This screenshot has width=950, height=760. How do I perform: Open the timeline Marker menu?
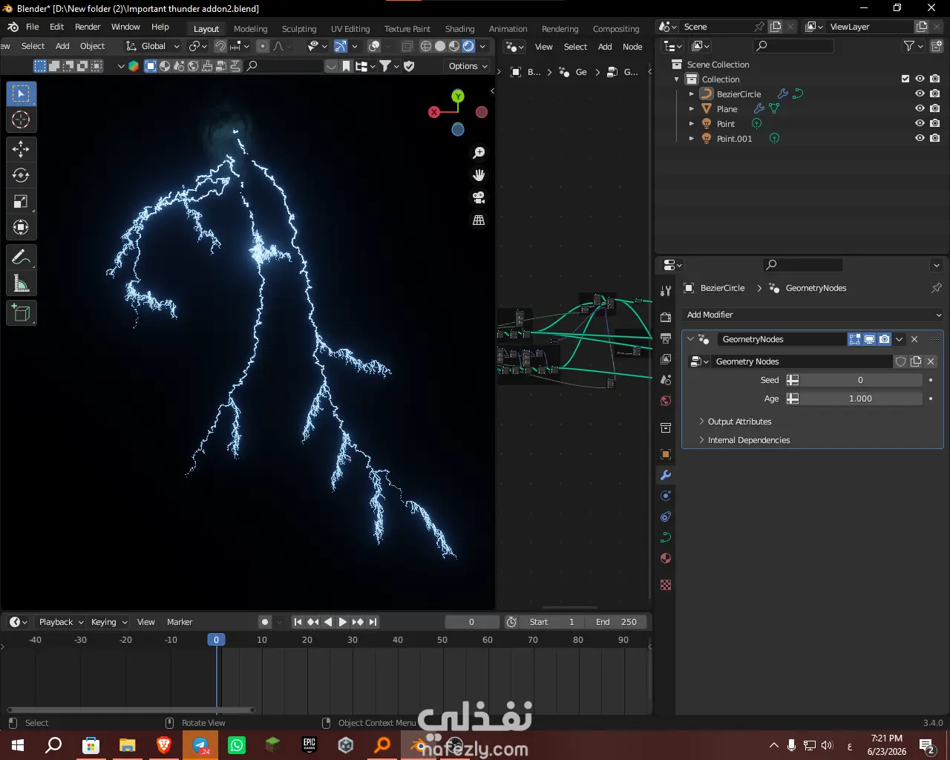[180, 622]
